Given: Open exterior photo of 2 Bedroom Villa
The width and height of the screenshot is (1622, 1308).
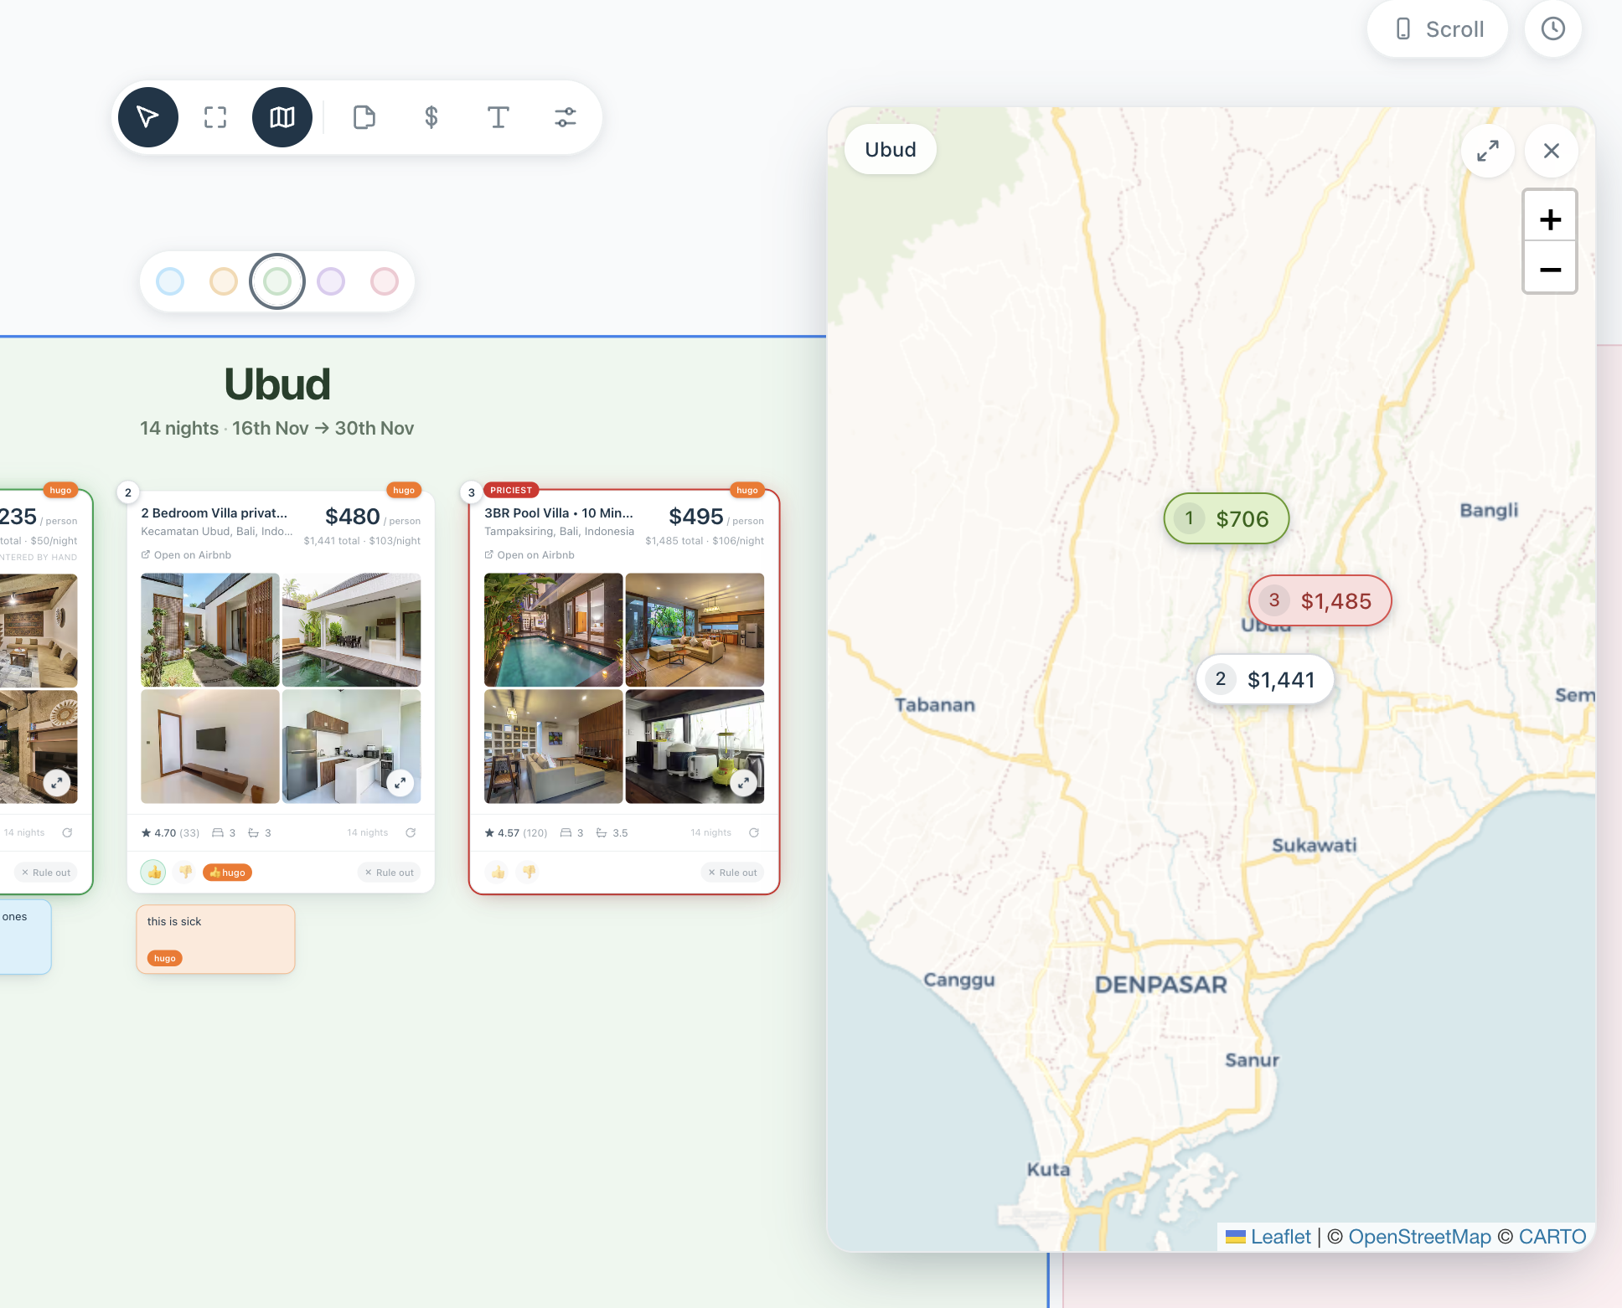Looking at the screenshot, I should pos(210,630).
